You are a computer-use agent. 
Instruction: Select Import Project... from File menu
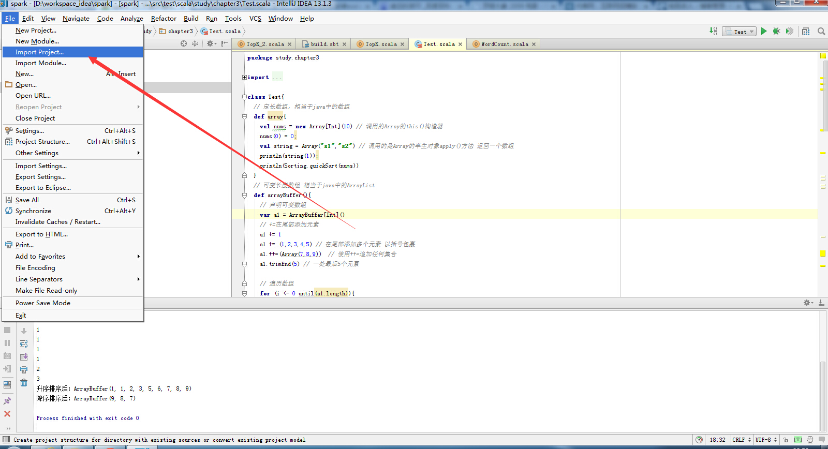[x=72, y=52]
